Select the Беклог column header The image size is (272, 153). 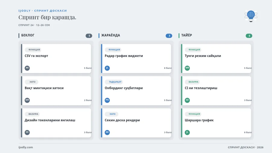coord(28,35)
